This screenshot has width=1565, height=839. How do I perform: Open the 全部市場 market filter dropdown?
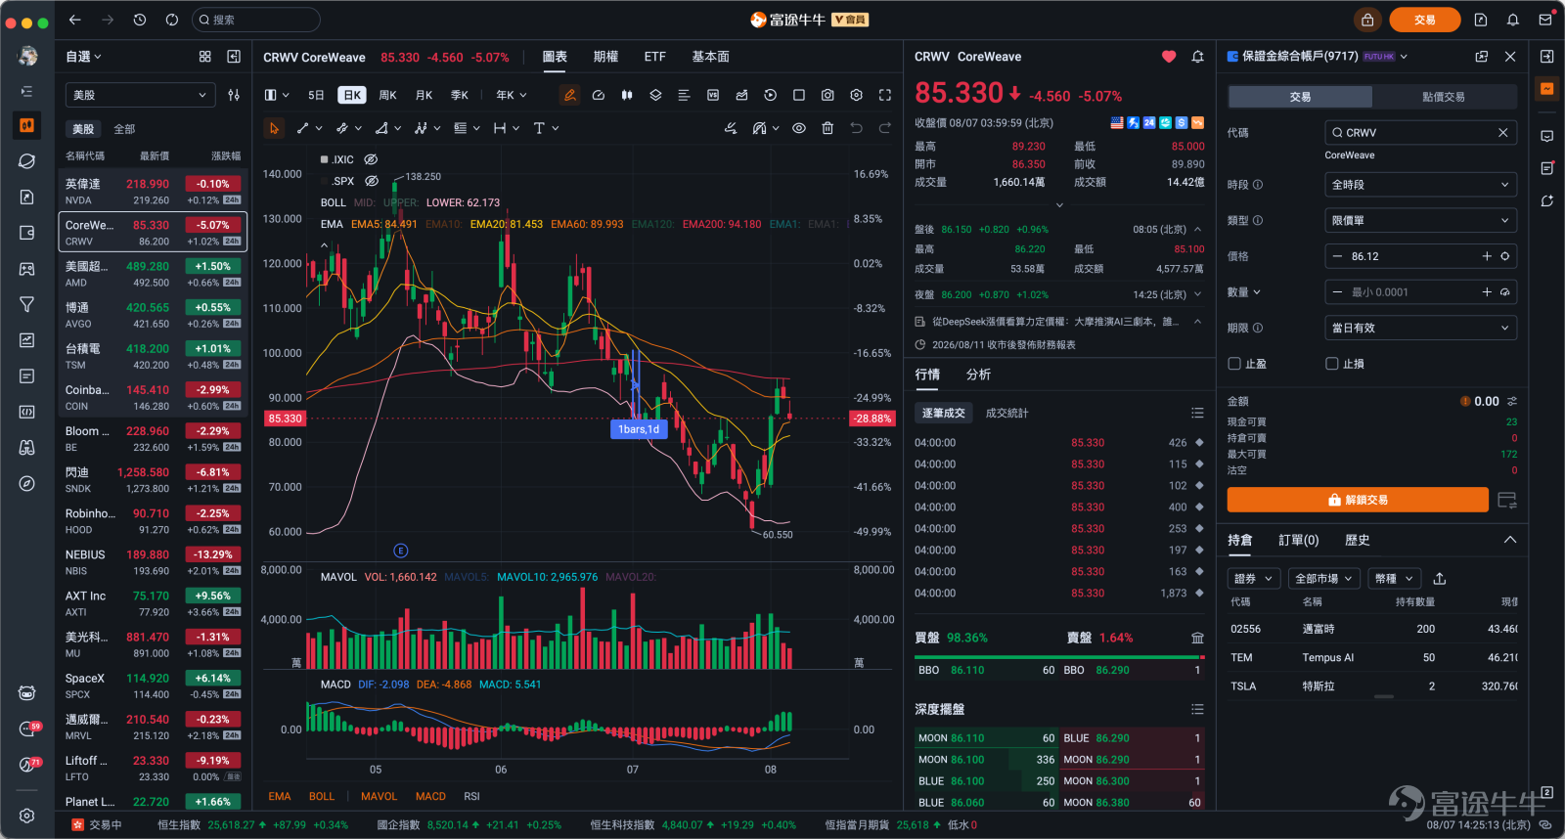(1323, 578)
